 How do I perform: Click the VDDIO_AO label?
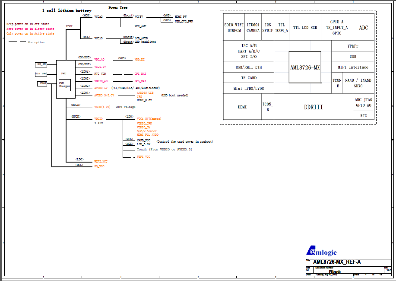click(101, 81)
